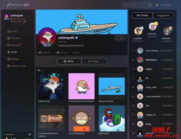View the 56 Followers list
181x139 pixels.
point(62,53)
